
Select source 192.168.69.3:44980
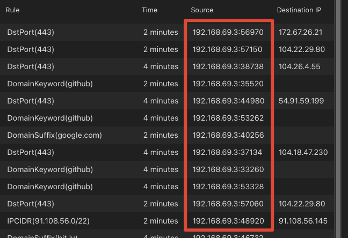pyautogui.click(x=228, y=101)
